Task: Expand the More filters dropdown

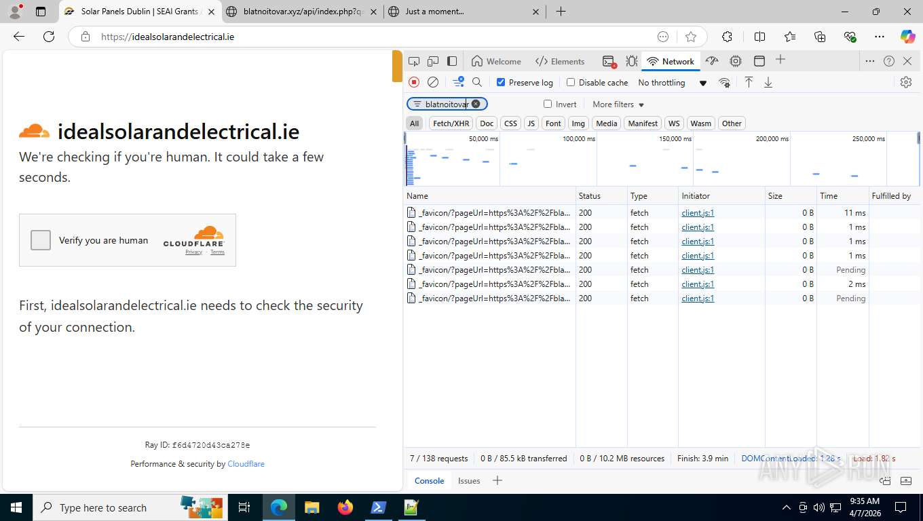Action: pyautogui.click(x=618, y=104)
